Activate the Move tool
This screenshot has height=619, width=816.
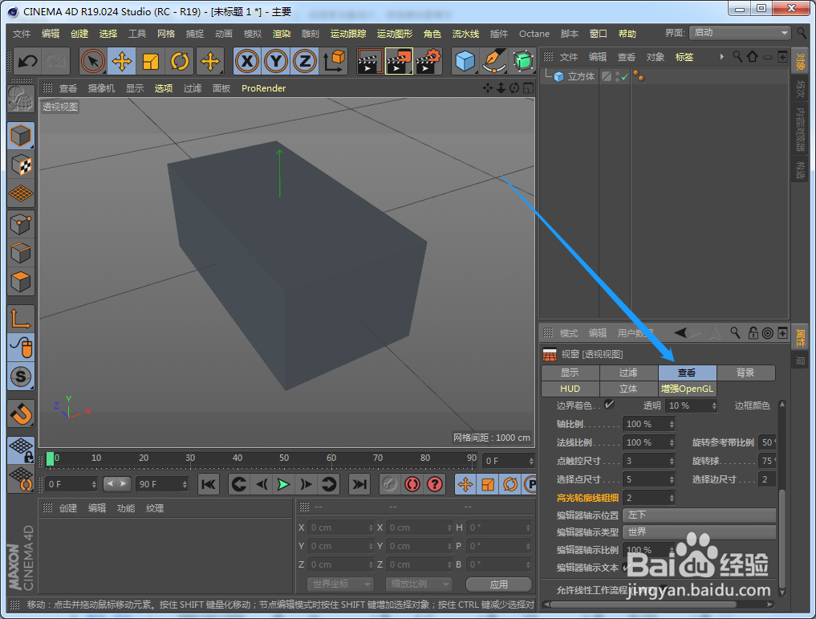point(122,62)
